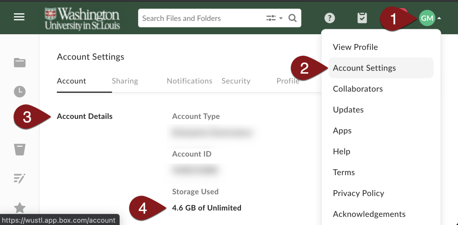
Task: Open the hamburger navigation menu
Action: (19, 17)
